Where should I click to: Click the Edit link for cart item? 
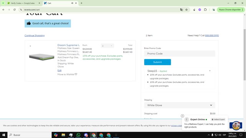tap(60, 71)
